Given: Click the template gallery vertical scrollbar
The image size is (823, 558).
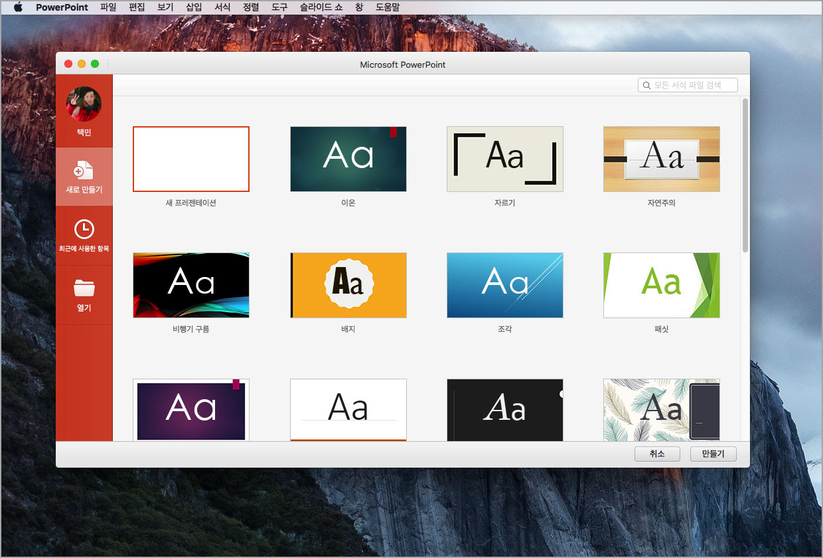Looking at the screenshot, I should pos(745,175).
